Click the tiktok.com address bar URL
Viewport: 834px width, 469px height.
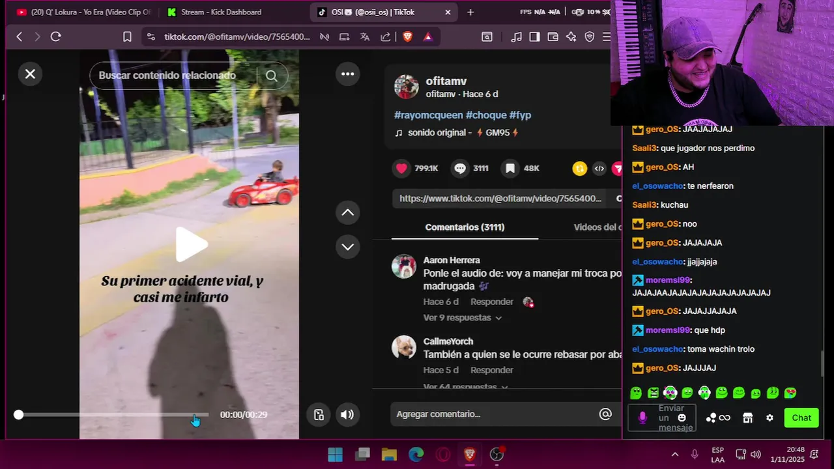coord(237,37)
